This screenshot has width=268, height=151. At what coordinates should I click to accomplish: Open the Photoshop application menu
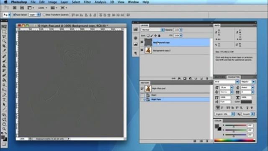point(19,2)
